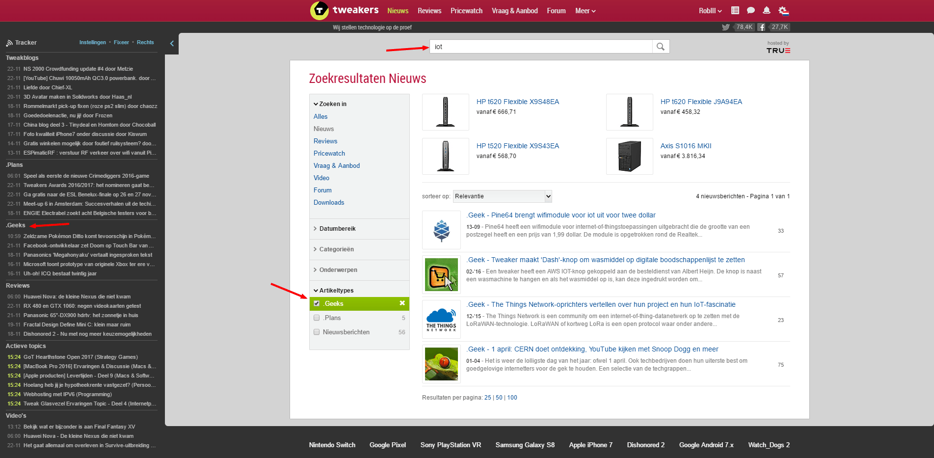Open the Pine64 wifimodule article title
Viewport: 934px width, 458px height.
pyautogui.click(x=561, y=215)
